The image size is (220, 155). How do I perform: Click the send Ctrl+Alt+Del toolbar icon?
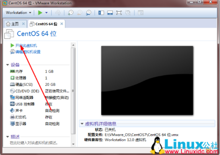click(58, 13)
